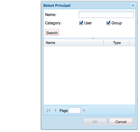
Task: Collapse the search panel using the arrow handle
Action: click(93, 38)
